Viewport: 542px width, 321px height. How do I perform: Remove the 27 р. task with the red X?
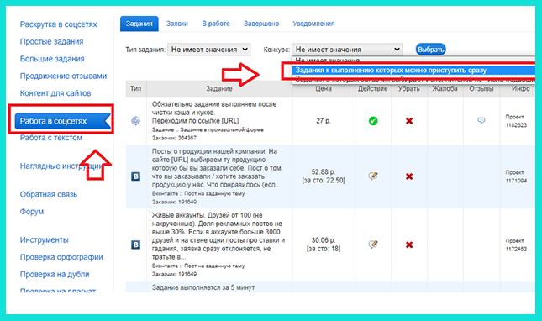click(x=409, y=121)
